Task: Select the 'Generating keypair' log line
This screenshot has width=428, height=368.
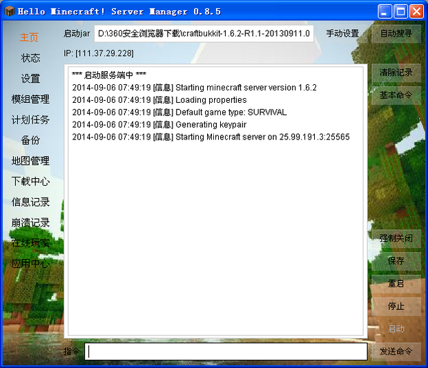Action: coord(159,124)
